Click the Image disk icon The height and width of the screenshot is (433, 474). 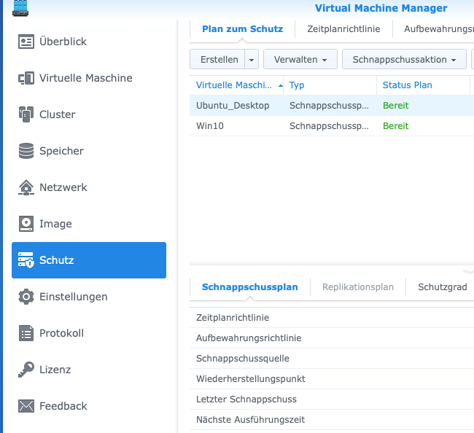(26, 224)
